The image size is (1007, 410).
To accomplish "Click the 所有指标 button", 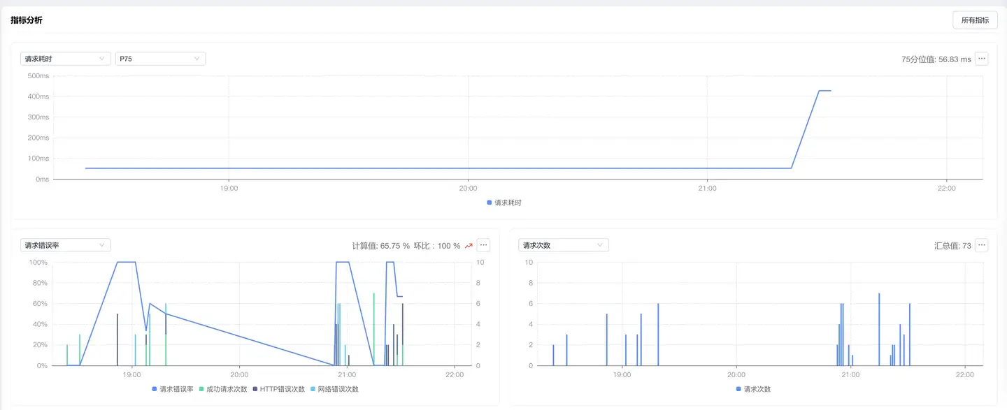I will point(975,20).
